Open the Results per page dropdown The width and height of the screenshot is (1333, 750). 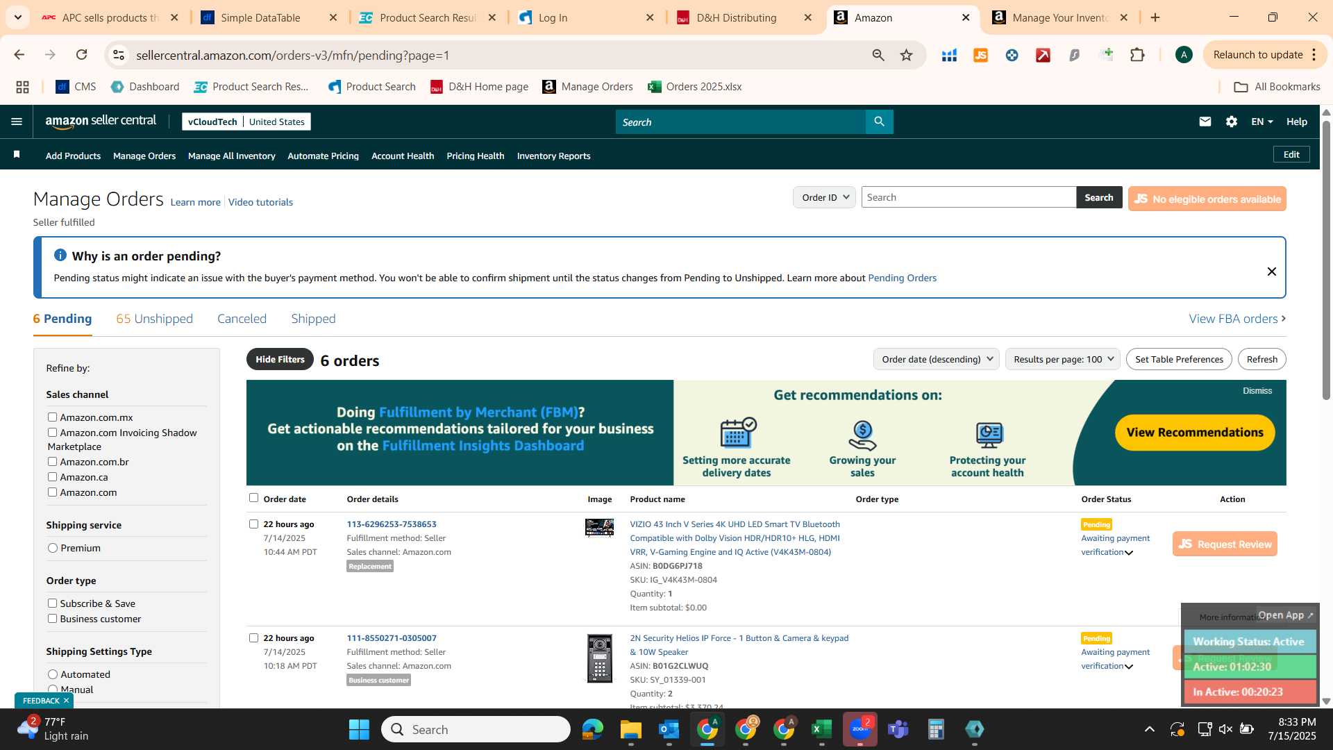click(x=1062, y=359)
